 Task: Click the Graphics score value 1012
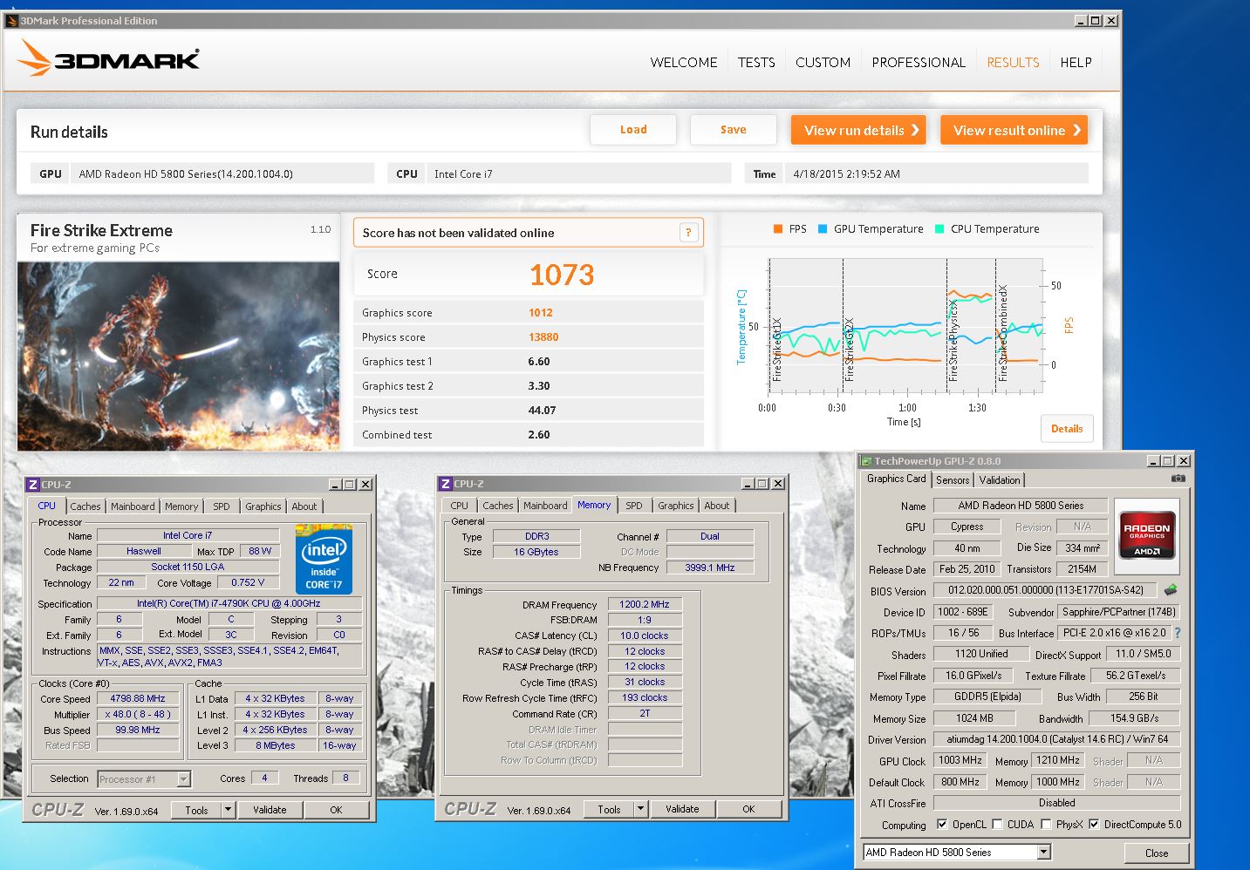coord(541,313)
